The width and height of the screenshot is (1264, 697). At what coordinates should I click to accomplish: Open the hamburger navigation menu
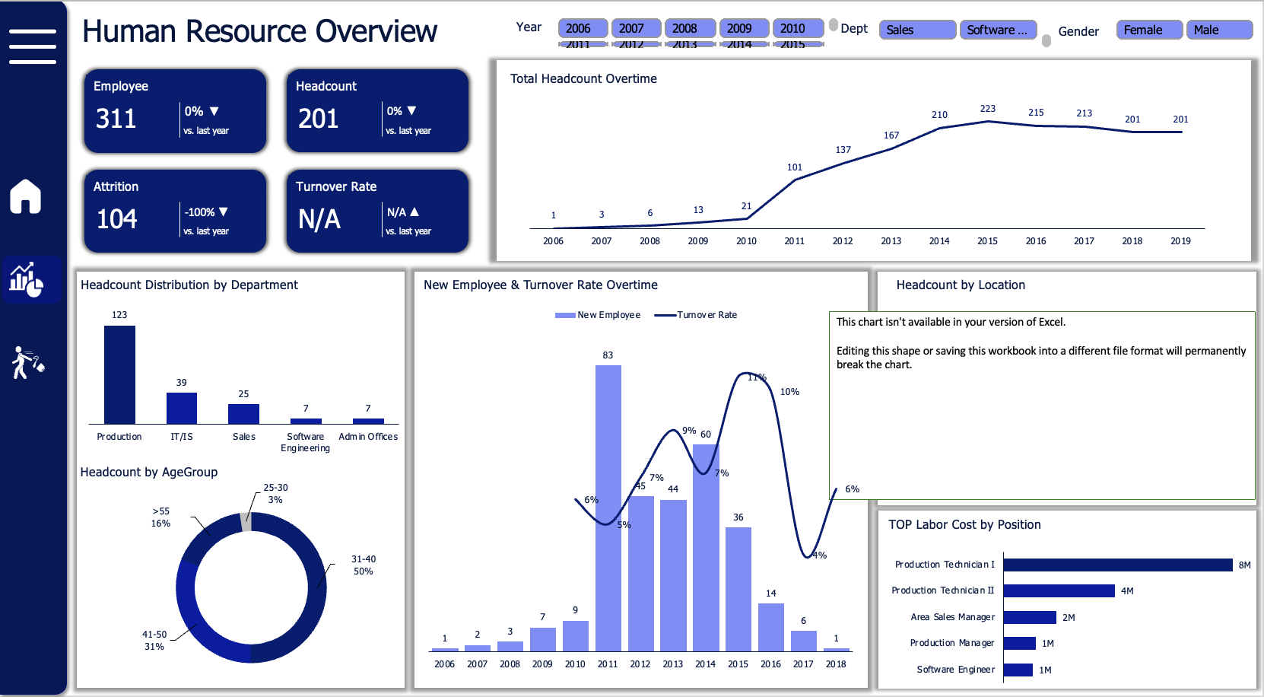coord(32,46)
